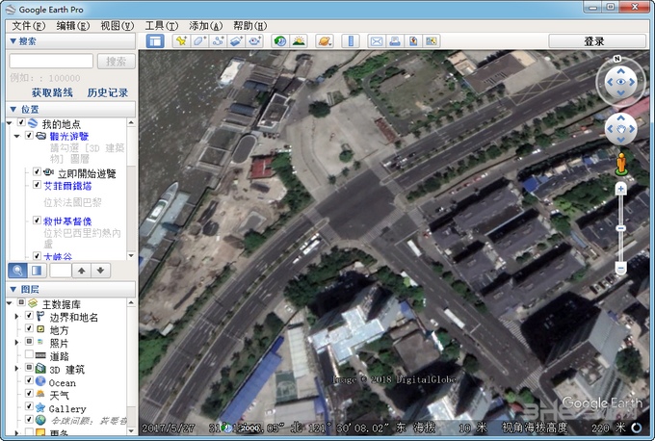Open the 救世基督像 place link

pyautogui.click(x=67, y=221)
